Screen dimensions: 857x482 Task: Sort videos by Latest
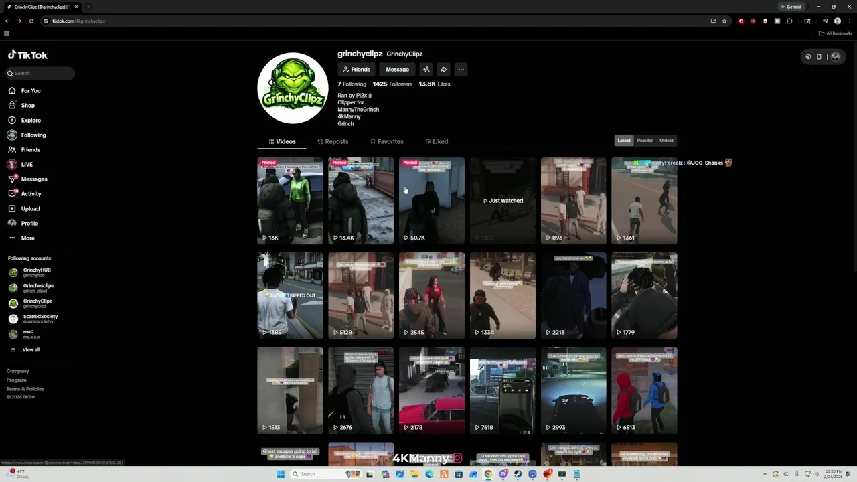[x=624, y=141]
